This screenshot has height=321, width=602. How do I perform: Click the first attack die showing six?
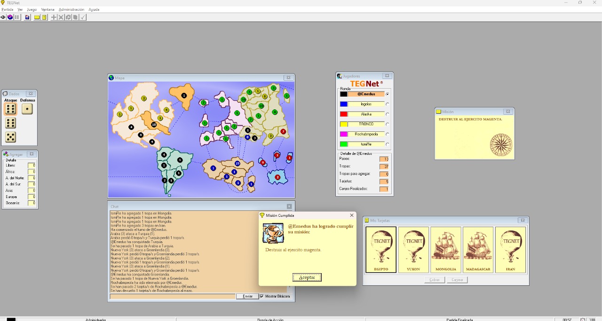tap(10, 109)
